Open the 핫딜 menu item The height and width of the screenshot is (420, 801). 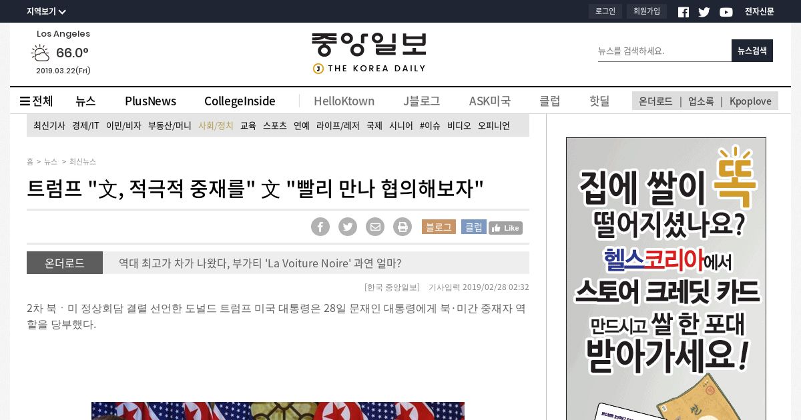point(599,101)
